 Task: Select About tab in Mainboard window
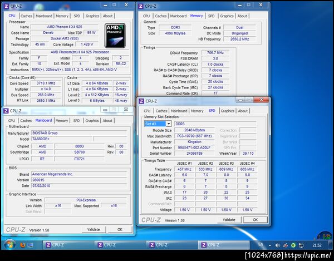[107, 121]
